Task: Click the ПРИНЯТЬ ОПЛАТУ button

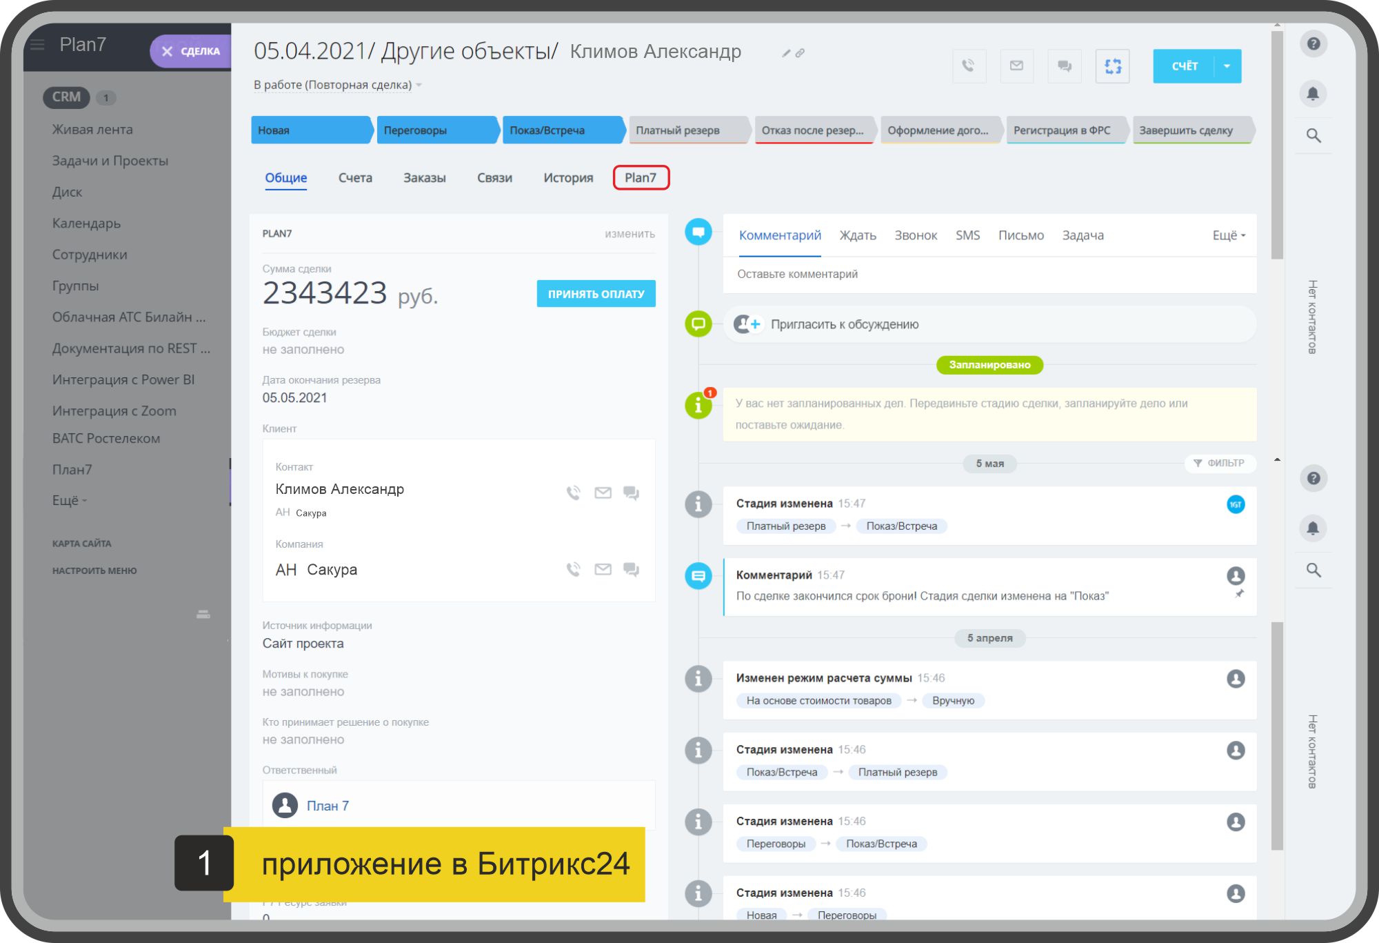Action: [x=596, y=294]
